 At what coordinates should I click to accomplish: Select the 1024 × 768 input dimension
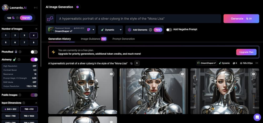click(10, 116)
